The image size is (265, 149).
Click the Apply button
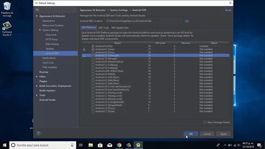point(224,134)
